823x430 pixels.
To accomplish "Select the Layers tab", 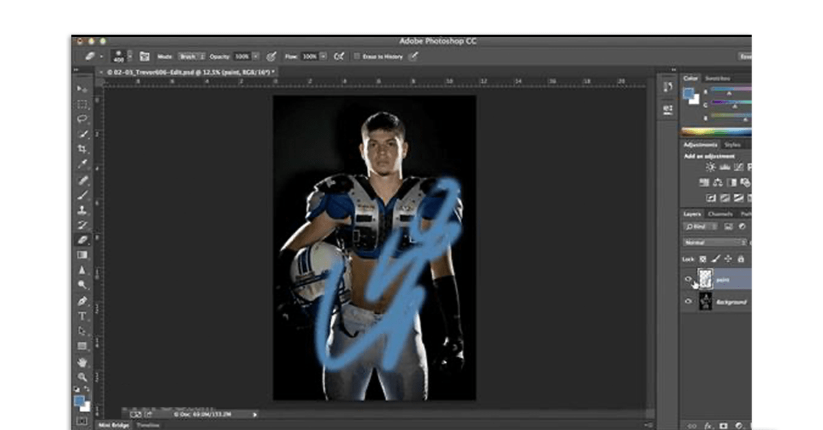I will coord(693,214).
